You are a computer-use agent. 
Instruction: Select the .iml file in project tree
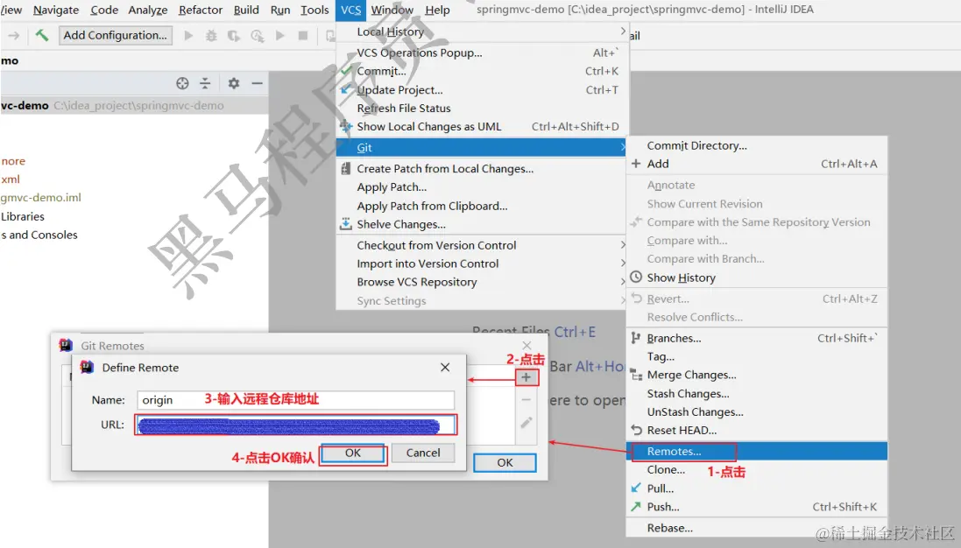click(40, 198)
